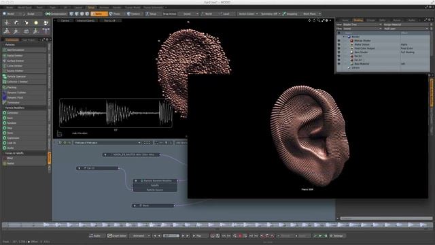
Task: Open the Tool Properties tab
Action: [x=29, y=39]
